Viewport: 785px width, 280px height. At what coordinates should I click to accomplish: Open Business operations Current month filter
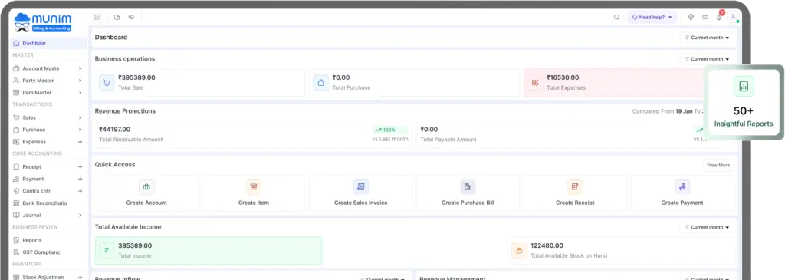coord(707,58)
